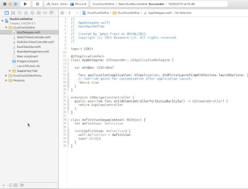
Task: Run the build with the Play button
Action: tap(25, 4)
